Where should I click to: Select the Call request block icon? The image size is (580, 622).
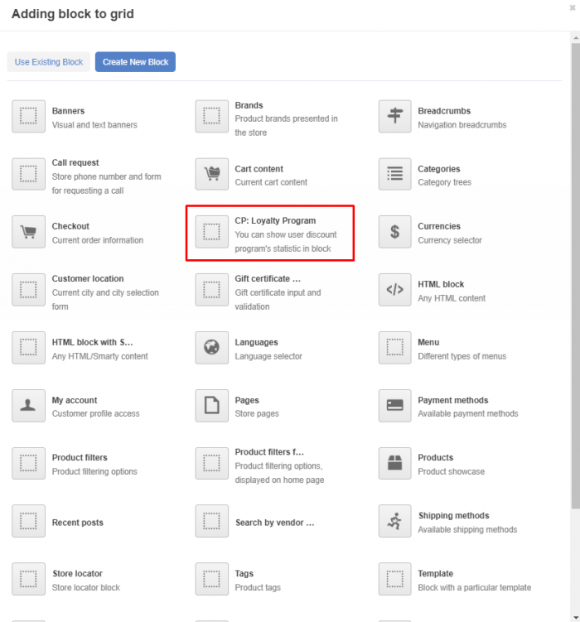(x=28, y=174)
